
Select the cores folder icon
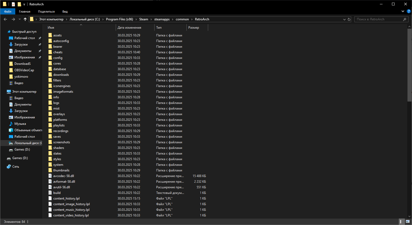pyautogui.click(x=50, y=63)
